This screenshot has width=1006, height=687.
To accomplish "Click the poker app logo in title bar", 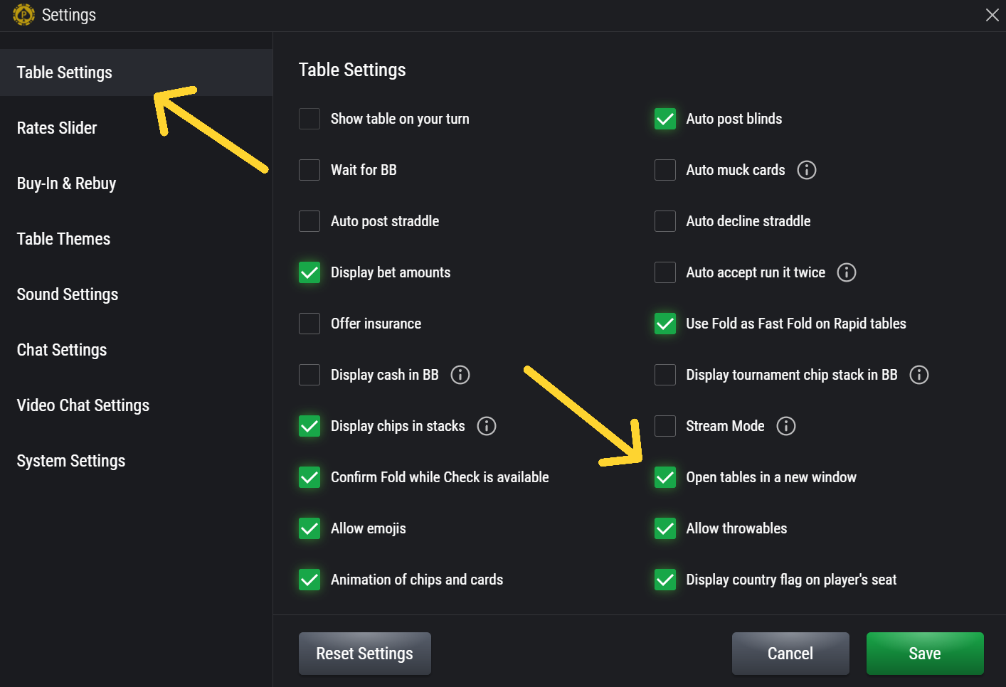I will [23, 15].
